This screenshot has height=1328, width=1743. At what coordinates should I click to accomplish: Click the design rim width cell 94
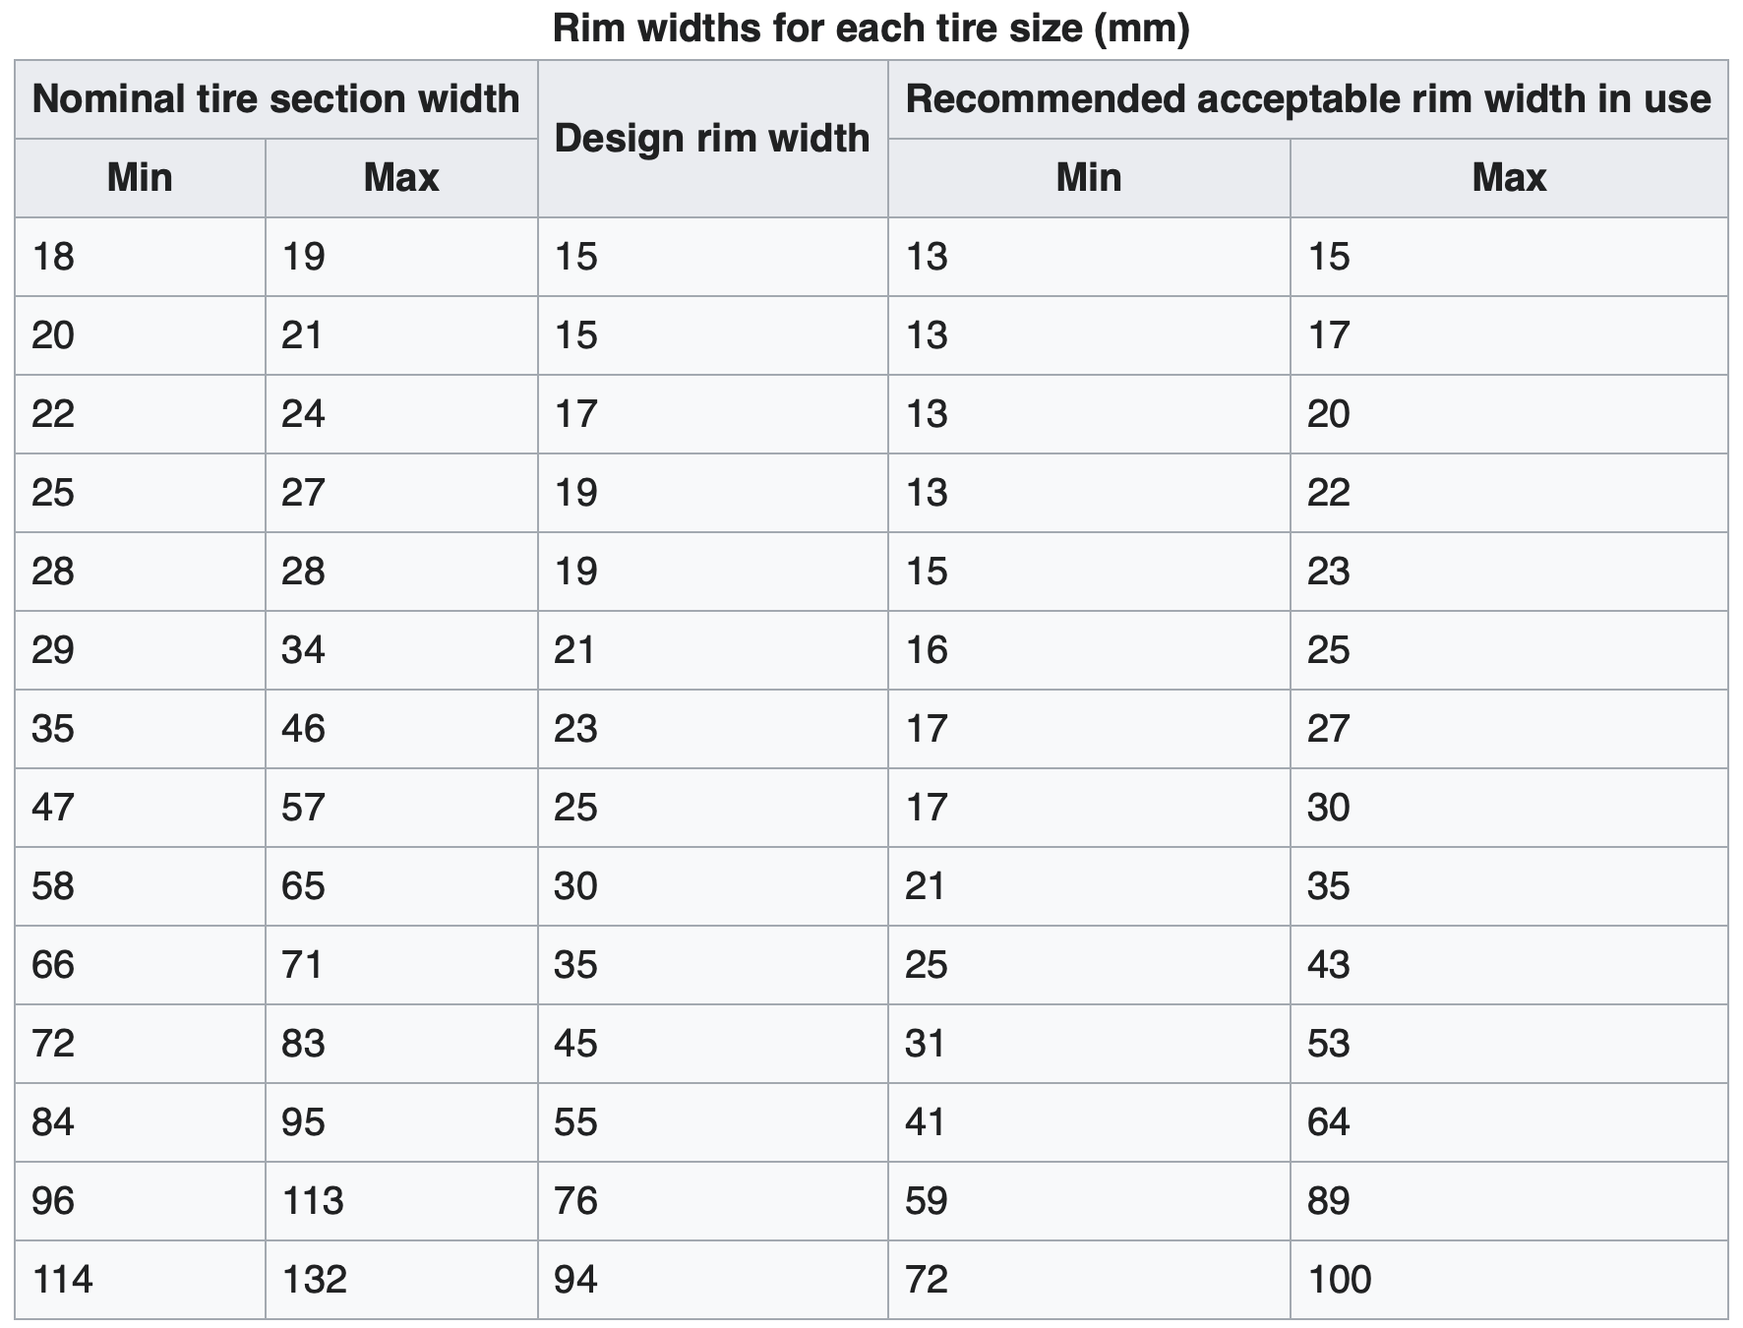575,1280
